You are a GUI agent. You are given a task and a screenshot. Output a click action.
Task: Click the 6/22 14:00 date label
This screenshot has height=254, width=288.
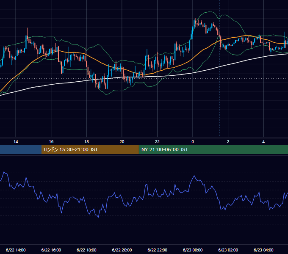16,250
